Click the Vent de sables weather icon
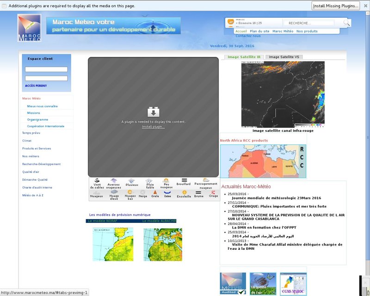370x296 pixels. point(97,180)
